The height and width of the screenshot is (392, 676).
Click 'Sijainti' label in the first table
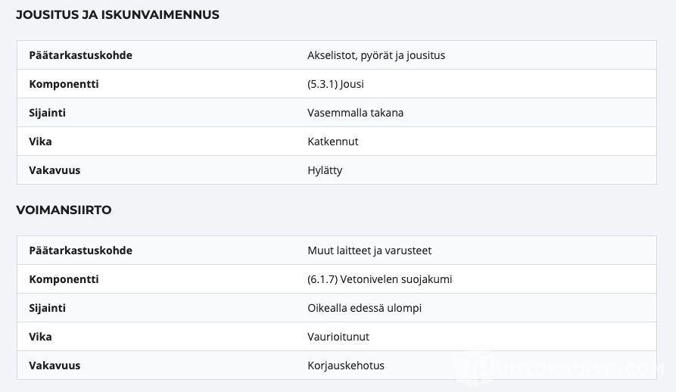point(48,113)
